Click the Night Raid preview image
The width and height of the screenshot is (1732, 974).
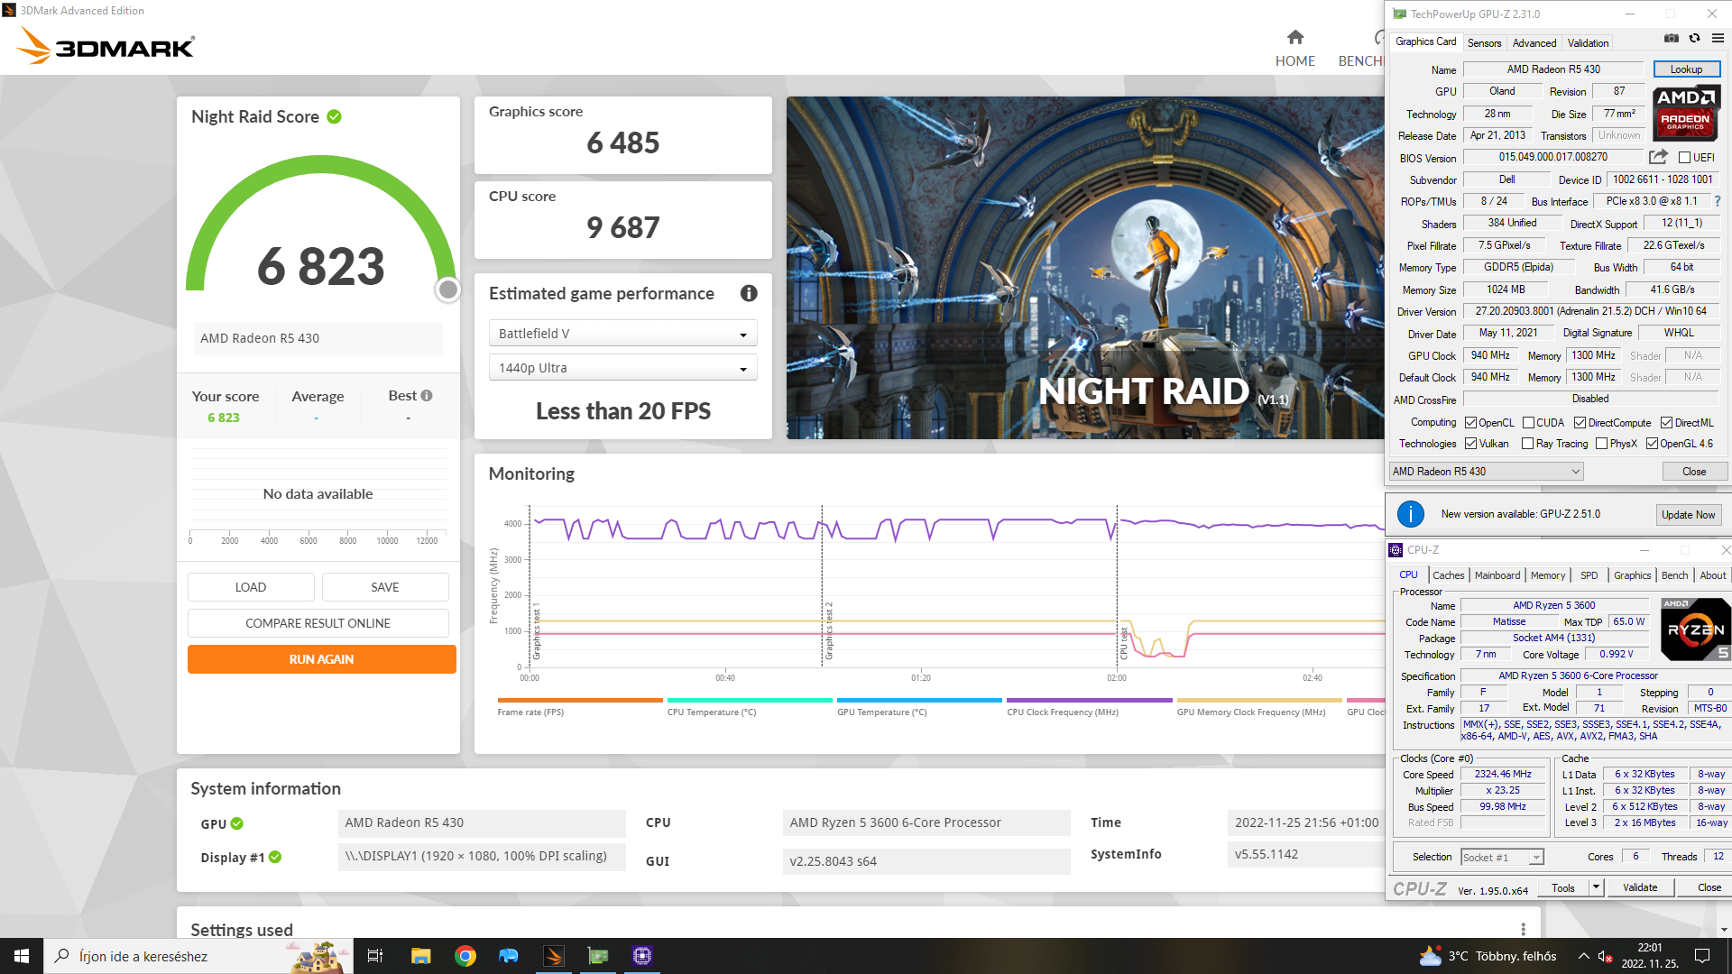(1085, 268)
